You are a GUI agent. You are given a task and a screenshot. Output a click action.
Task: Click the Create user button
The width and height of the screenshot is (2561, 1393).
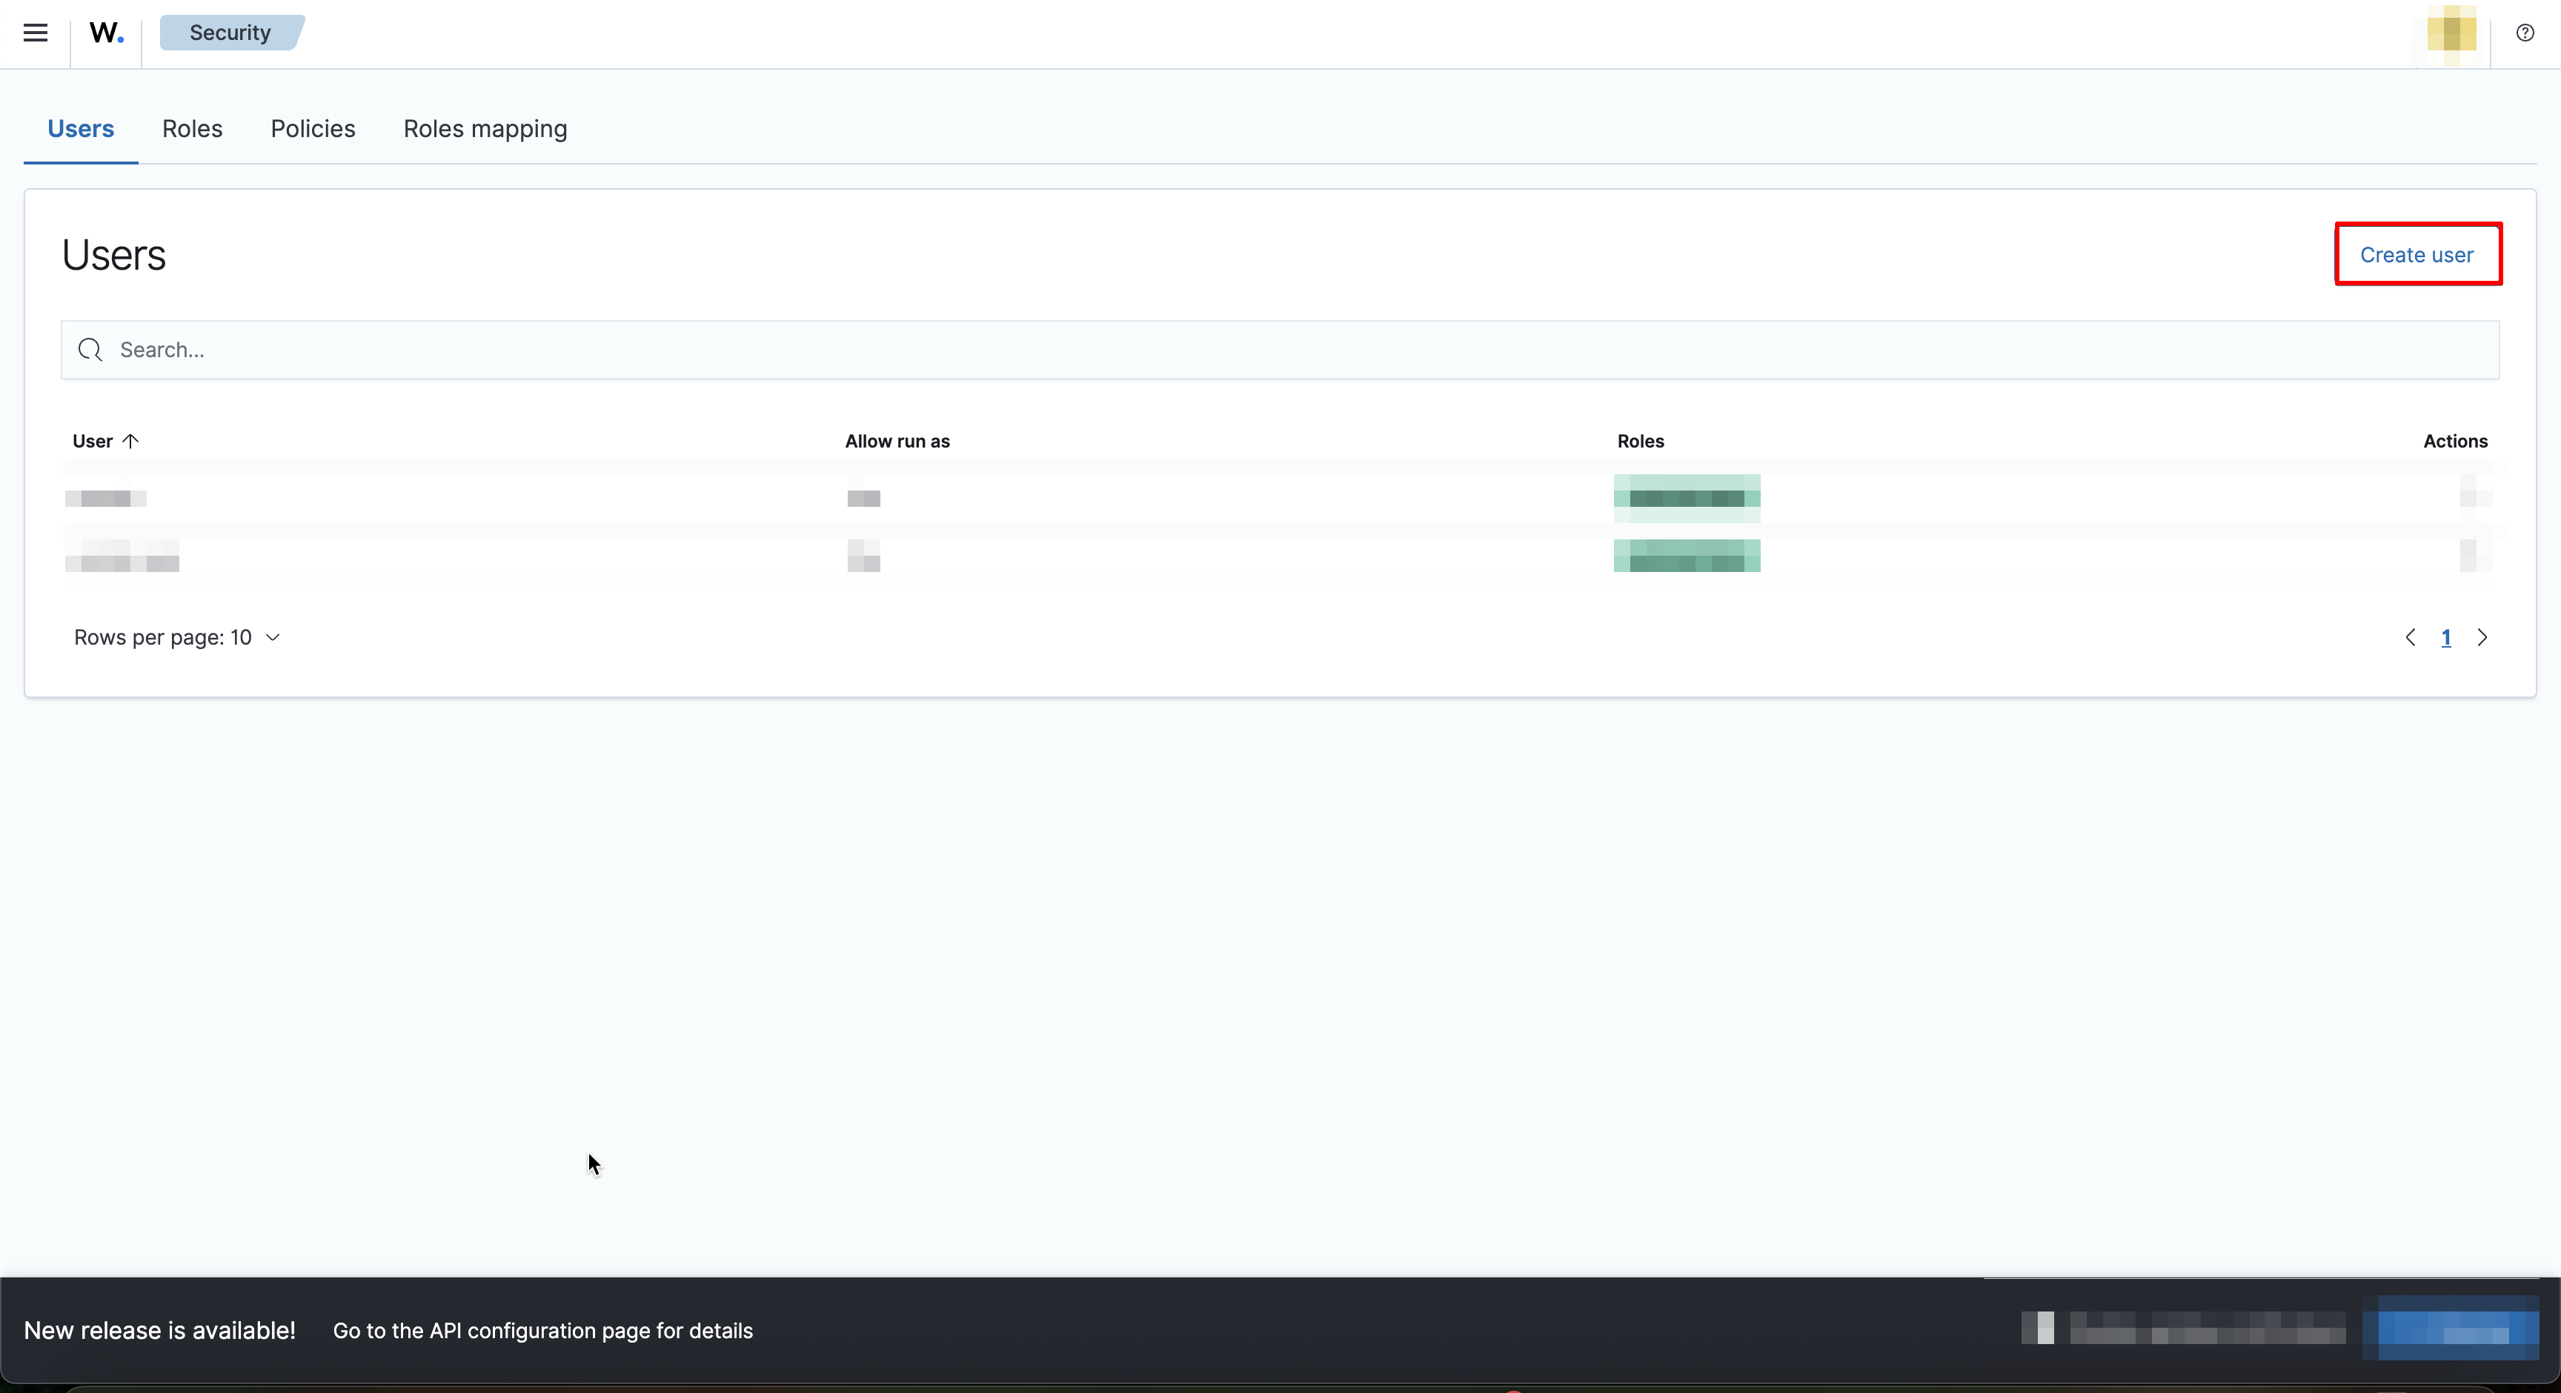[x=2418, y=253]
